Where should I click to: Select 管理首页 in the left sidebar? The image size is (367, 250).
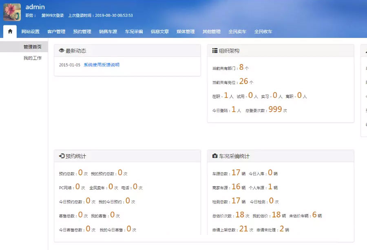pyautogui.click(x=32, y=47)
